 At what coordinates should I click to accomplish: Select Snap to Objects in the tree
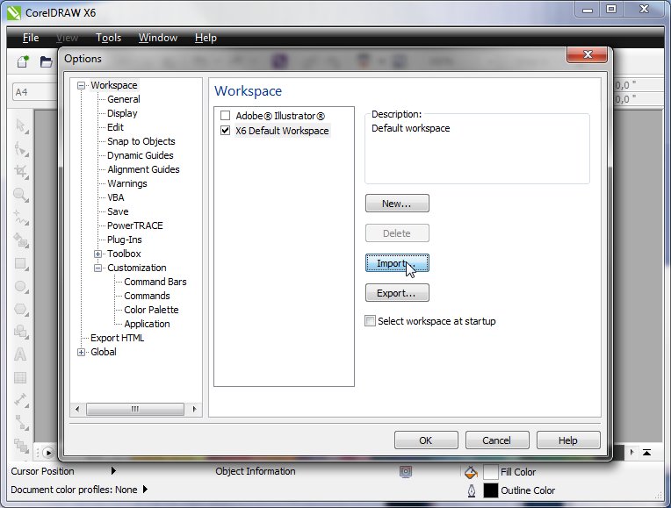[x=141, y=141]
